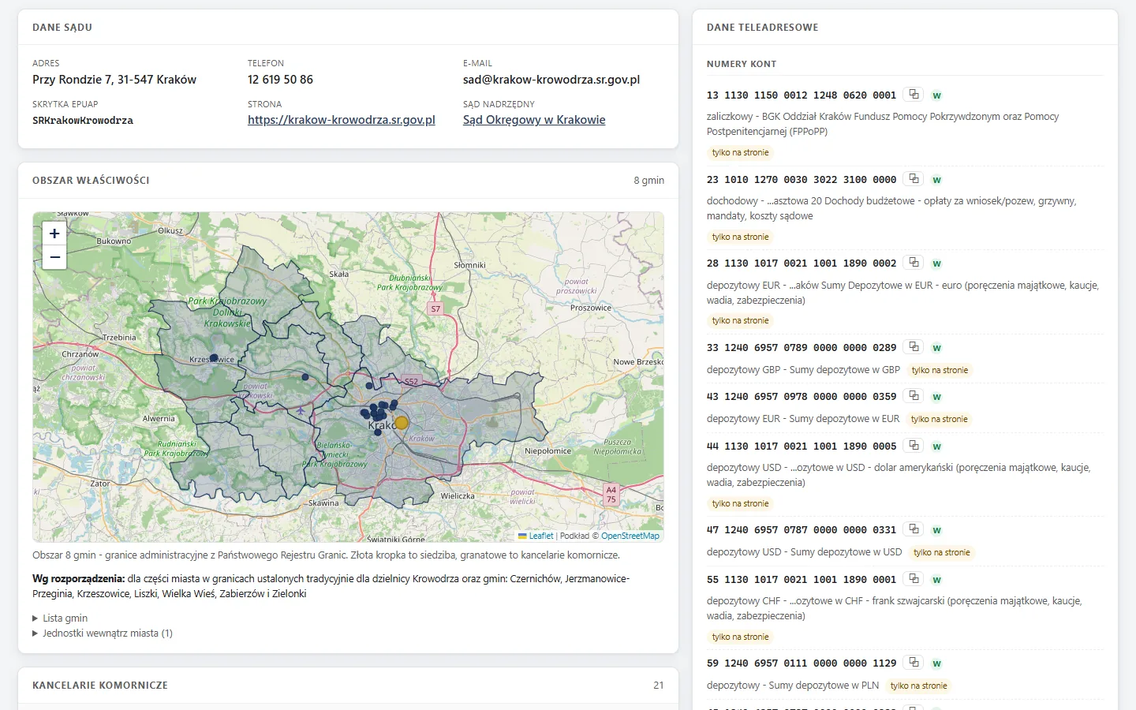The width and height of the screenshot is (1136, 710).
Task: Copy account number 55 1130 1017 0021 1001 1890 0001
Action: (x=914, y=579)
